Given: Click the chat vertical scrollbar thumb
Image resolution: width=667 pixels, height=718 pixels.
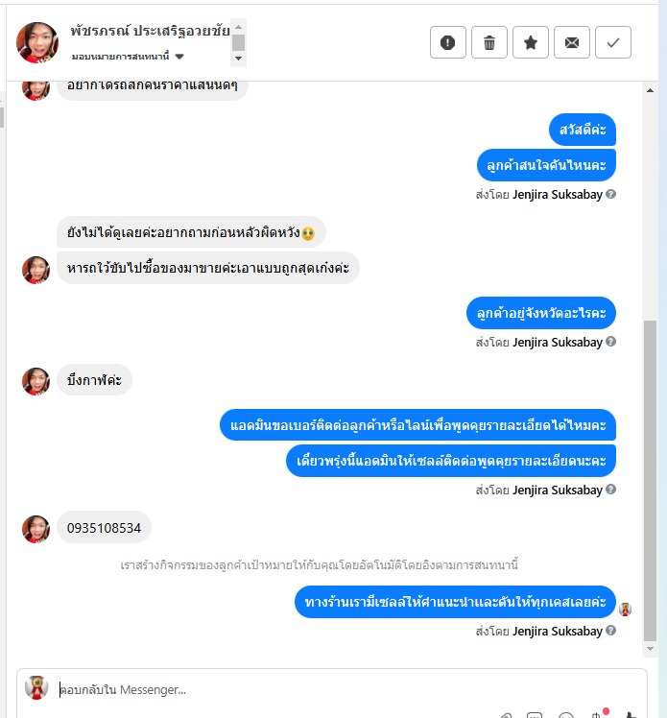Looking at the screenshot, I should 650,481.
